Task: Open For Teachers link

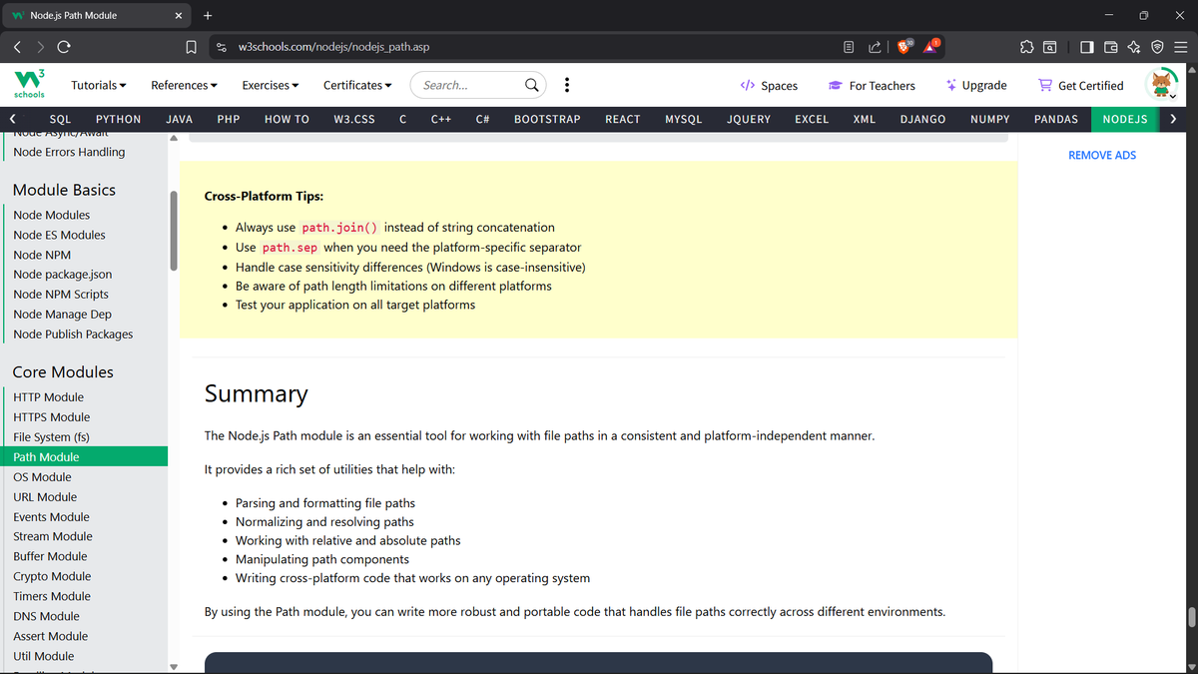Action: click(x=871, y=85)
